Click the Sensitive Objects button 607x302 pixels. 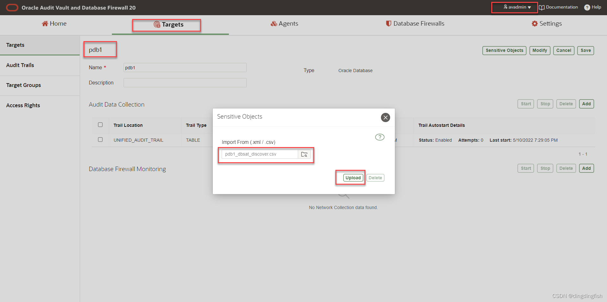point(504,51)
